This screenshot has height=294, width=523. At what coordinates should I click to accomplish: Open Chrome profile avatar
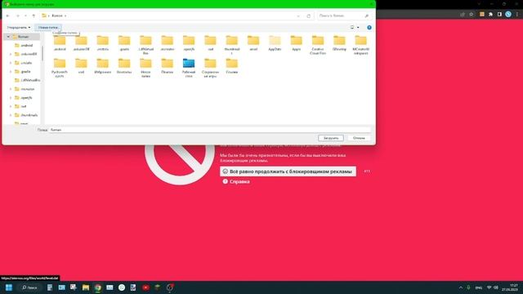(508, 14)
